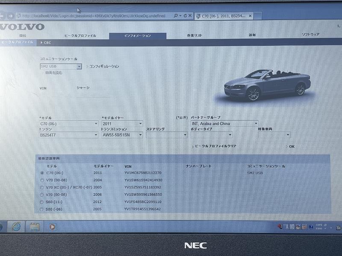The width and height of the screenshot is (342, 256).
Task: Click VIN YV1SW595961566550
Action: point(143,195)
